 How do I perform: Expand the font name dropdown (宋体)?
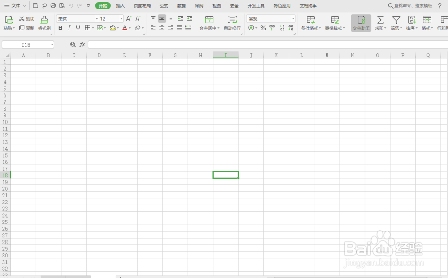(97, 18)
